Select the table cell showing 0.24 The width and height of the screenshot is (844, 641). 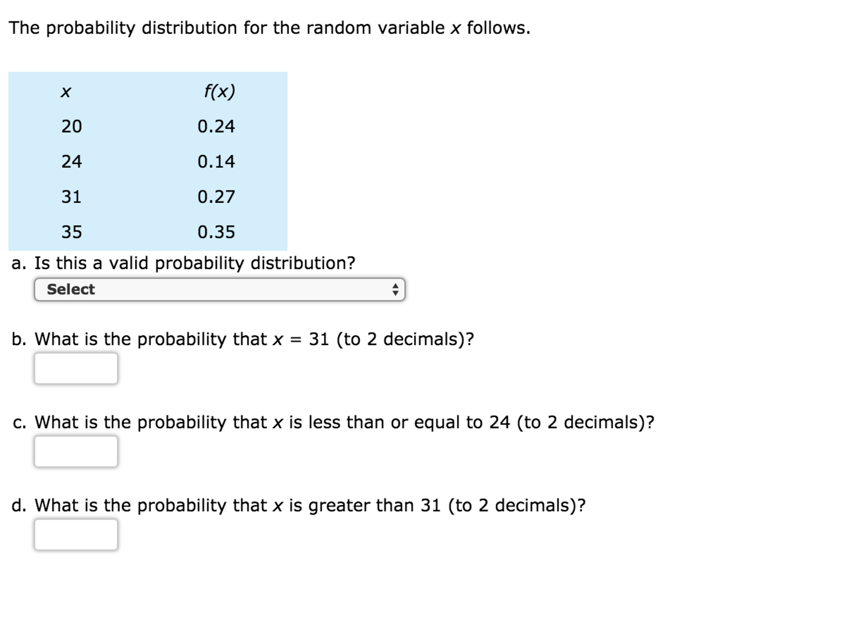[x=217, y=126]
